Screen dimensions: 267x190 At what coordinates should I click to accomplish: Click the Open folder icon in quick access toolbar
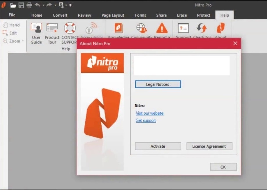[x=13, y=5]
